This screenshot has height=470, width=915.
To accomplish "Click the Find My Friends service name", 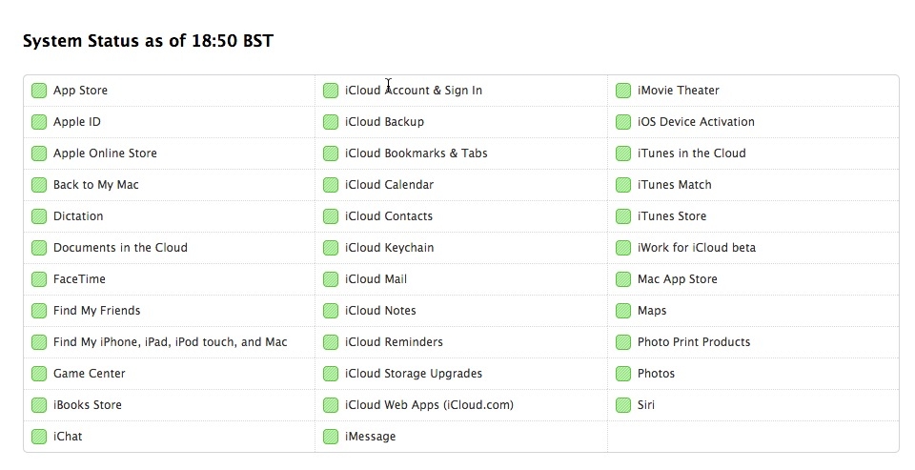I will [x=96, y=311].
